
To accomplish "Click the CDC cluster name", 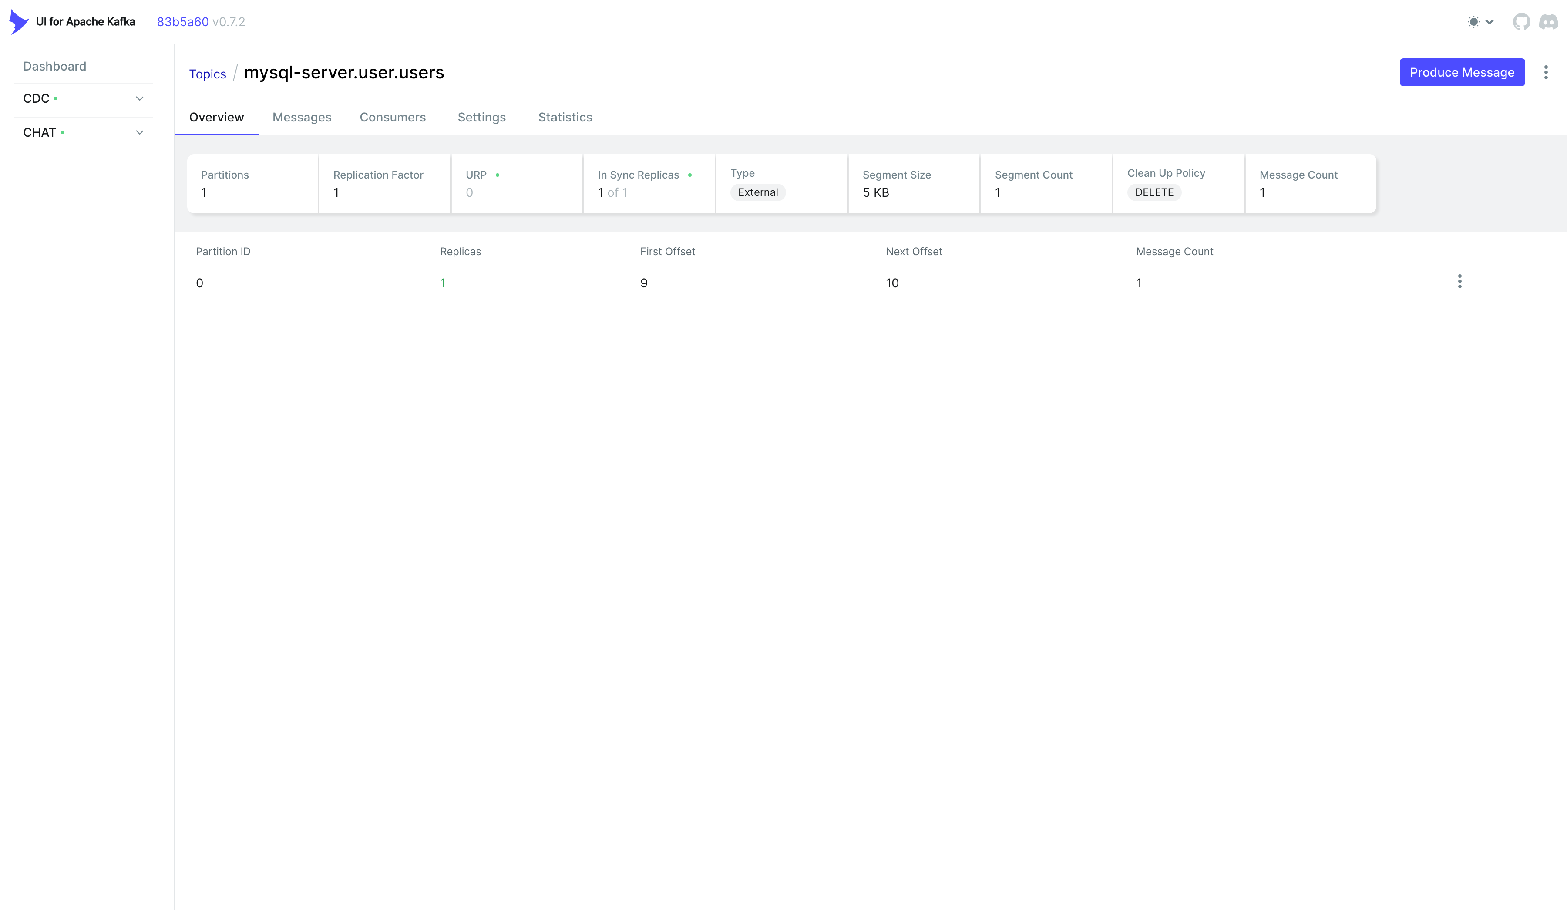I will click(36, 99).
